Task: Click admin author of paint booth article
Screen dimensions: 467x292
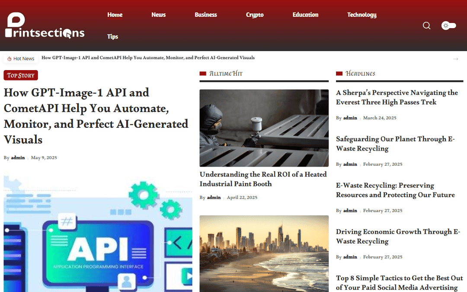Action: coord(214,197)
